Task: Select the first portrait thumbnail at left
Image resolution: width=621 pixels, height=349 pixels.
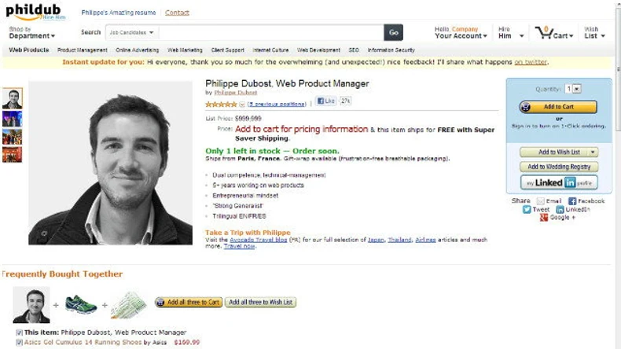Action: (x=13, y=98)
